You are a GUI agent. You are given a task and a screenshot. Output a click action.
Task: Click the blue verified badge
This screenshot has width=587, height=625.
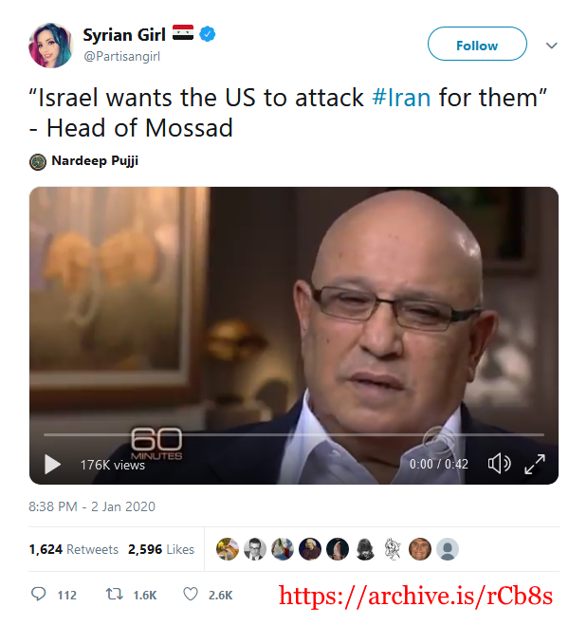208,34
